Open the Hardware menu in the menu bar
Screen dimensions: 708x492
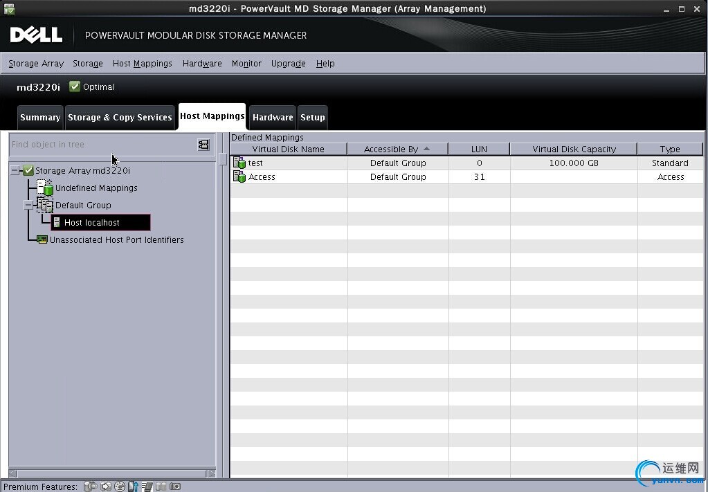pyautogui.click(x=202, y=64)
